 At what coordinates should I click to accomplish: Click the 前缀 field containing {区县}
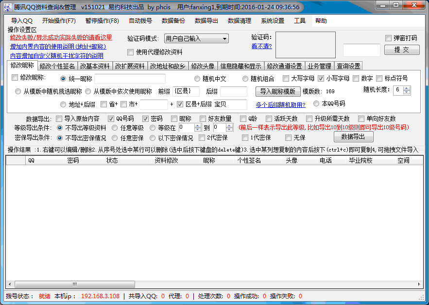tap(186, 91)
